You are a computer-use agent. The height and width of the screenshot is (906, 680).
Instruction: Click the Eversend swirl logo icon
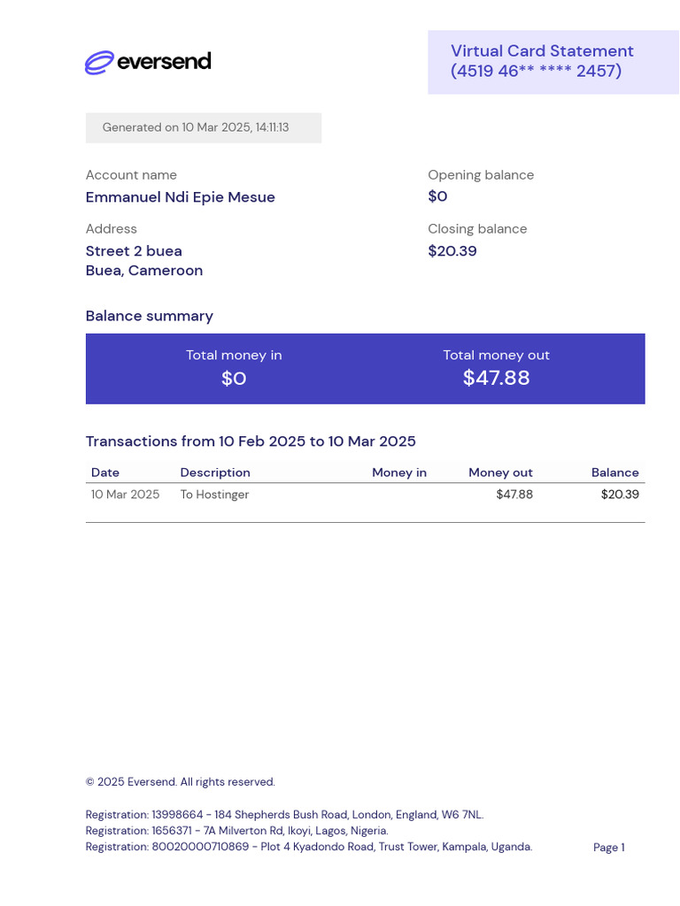(x=99, y=62)
